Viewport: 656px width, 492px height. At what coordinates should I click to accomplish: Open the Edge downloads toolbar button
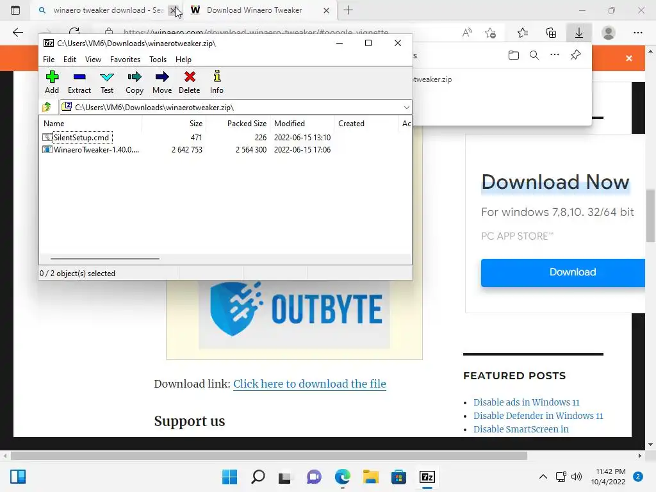[x=579, y=33]
